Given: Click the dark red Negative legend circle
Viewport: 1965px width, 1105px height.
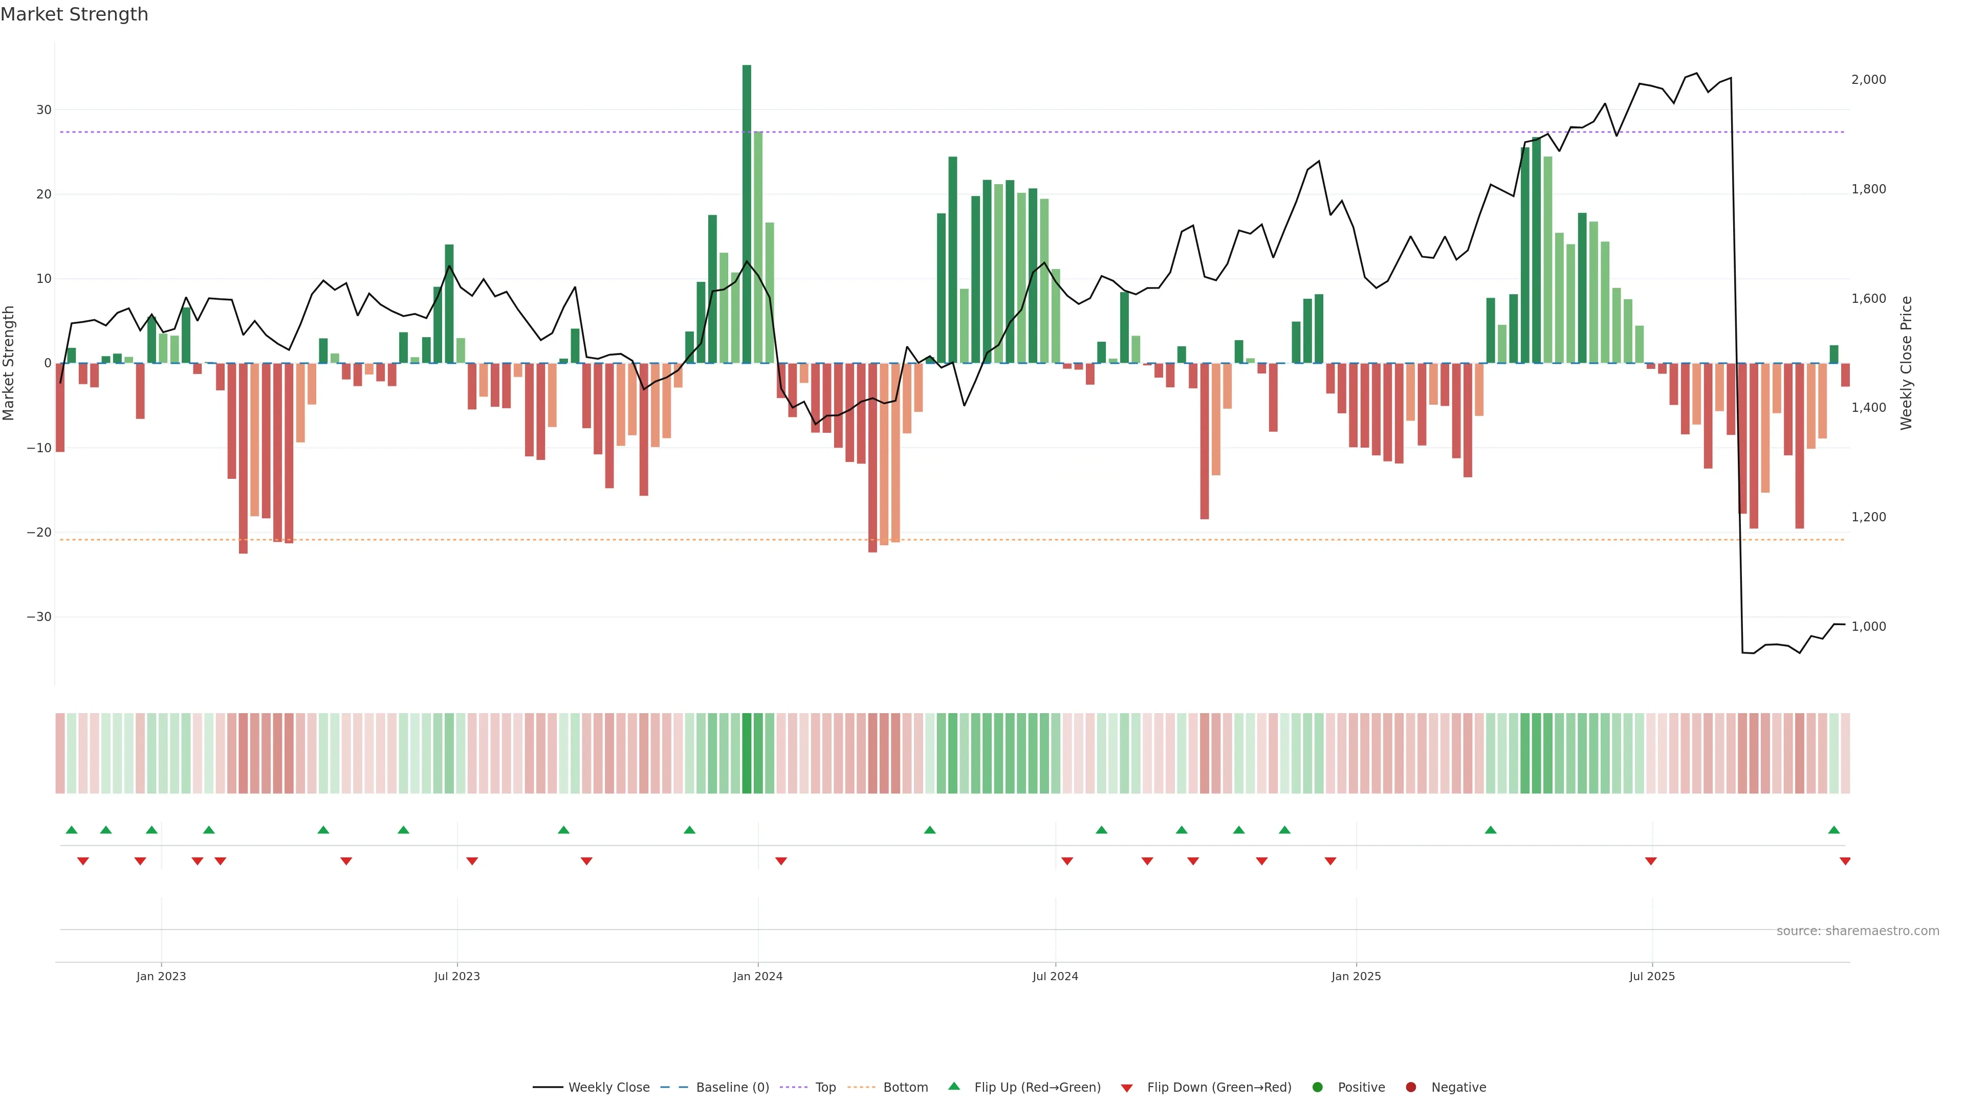Looking at the screenshot, I should [x=1410, y=1088].
